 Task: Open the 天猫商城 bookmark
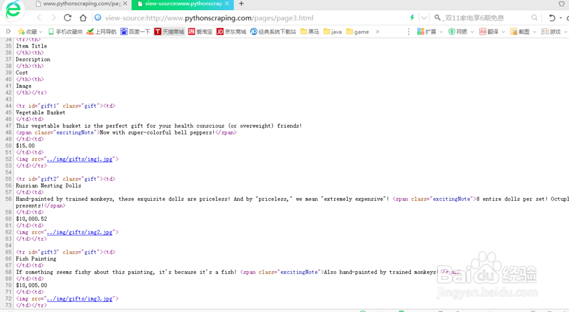pyautogui.click(x=169, y=32)
